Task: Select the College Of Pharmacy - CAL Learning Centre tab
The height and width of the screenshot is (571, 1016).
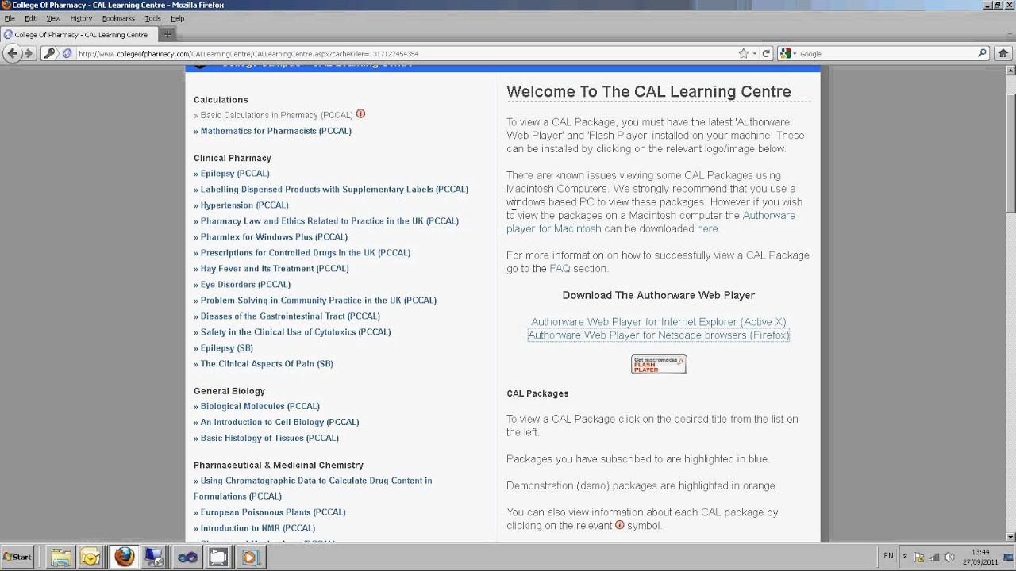Action: (x=78, y=35)
